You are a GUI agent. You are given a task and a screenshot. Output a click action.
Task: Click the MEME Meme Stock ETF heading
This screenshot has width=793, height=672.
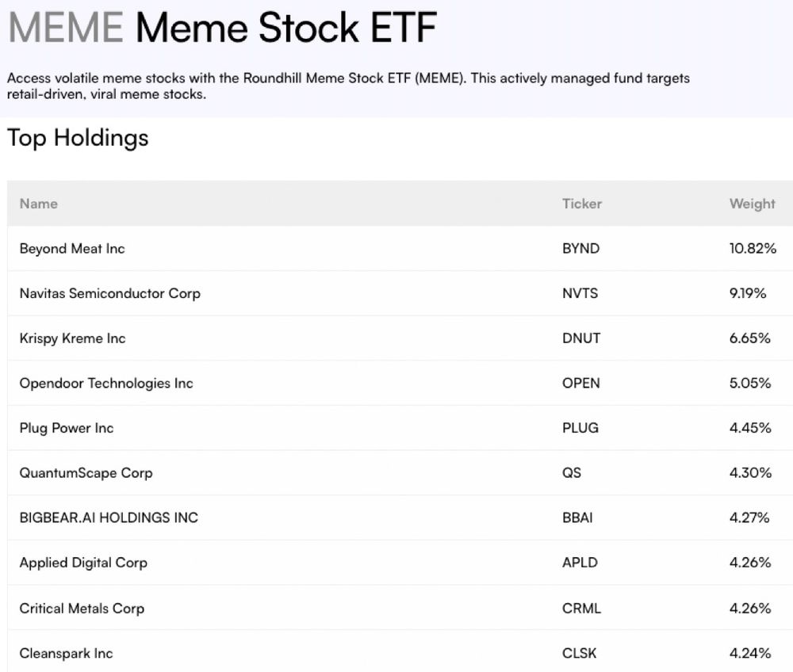pyautogui.click(x=222, y=29)
